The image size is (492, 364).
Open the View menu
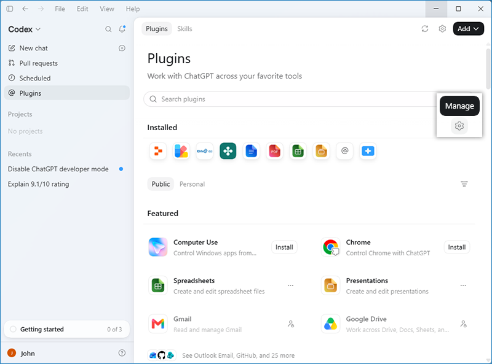(106, 9)
